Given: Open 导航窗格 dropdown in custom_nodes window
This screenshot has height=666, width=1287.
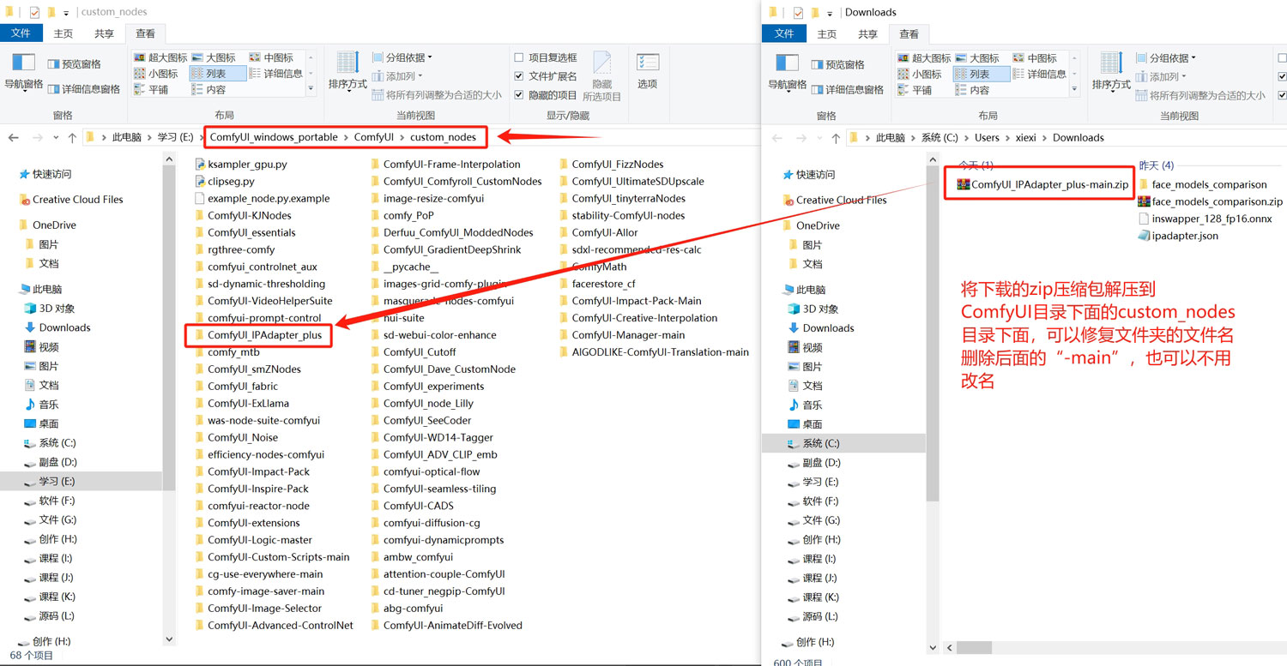Looking at the screenshot, I should (x=23, y=72).
